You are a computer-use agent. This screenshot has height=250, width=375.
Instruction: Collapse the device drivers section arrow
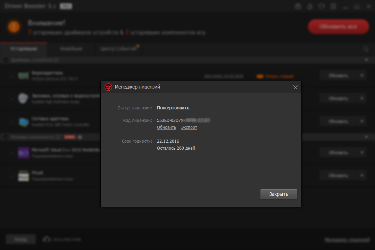point(366,60)
